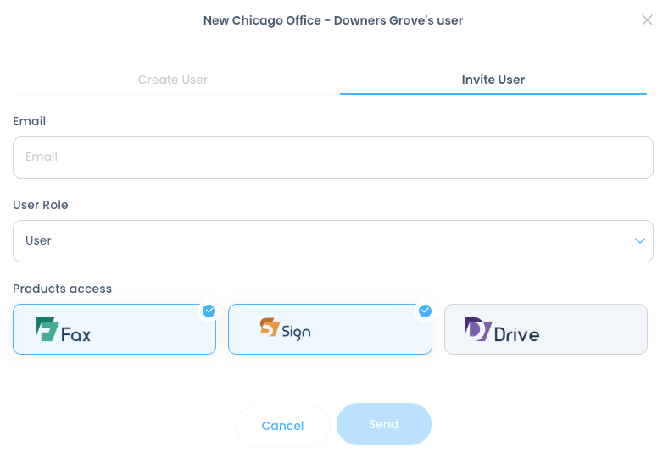This screenshot has width=663, height=452.
Task: Click the Email field label
Action: (30, 121)
